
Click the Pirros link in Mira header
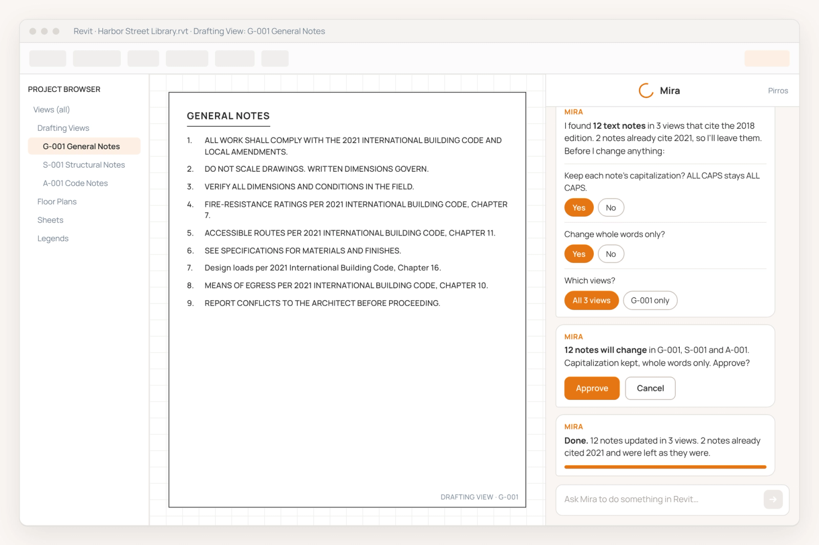[778, 90]
